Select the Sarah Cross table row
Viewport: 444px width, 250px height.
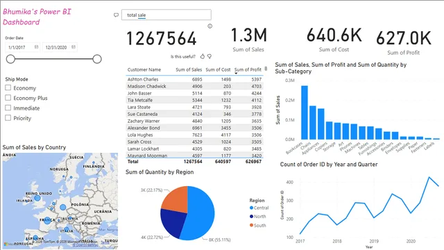[194, 142]
